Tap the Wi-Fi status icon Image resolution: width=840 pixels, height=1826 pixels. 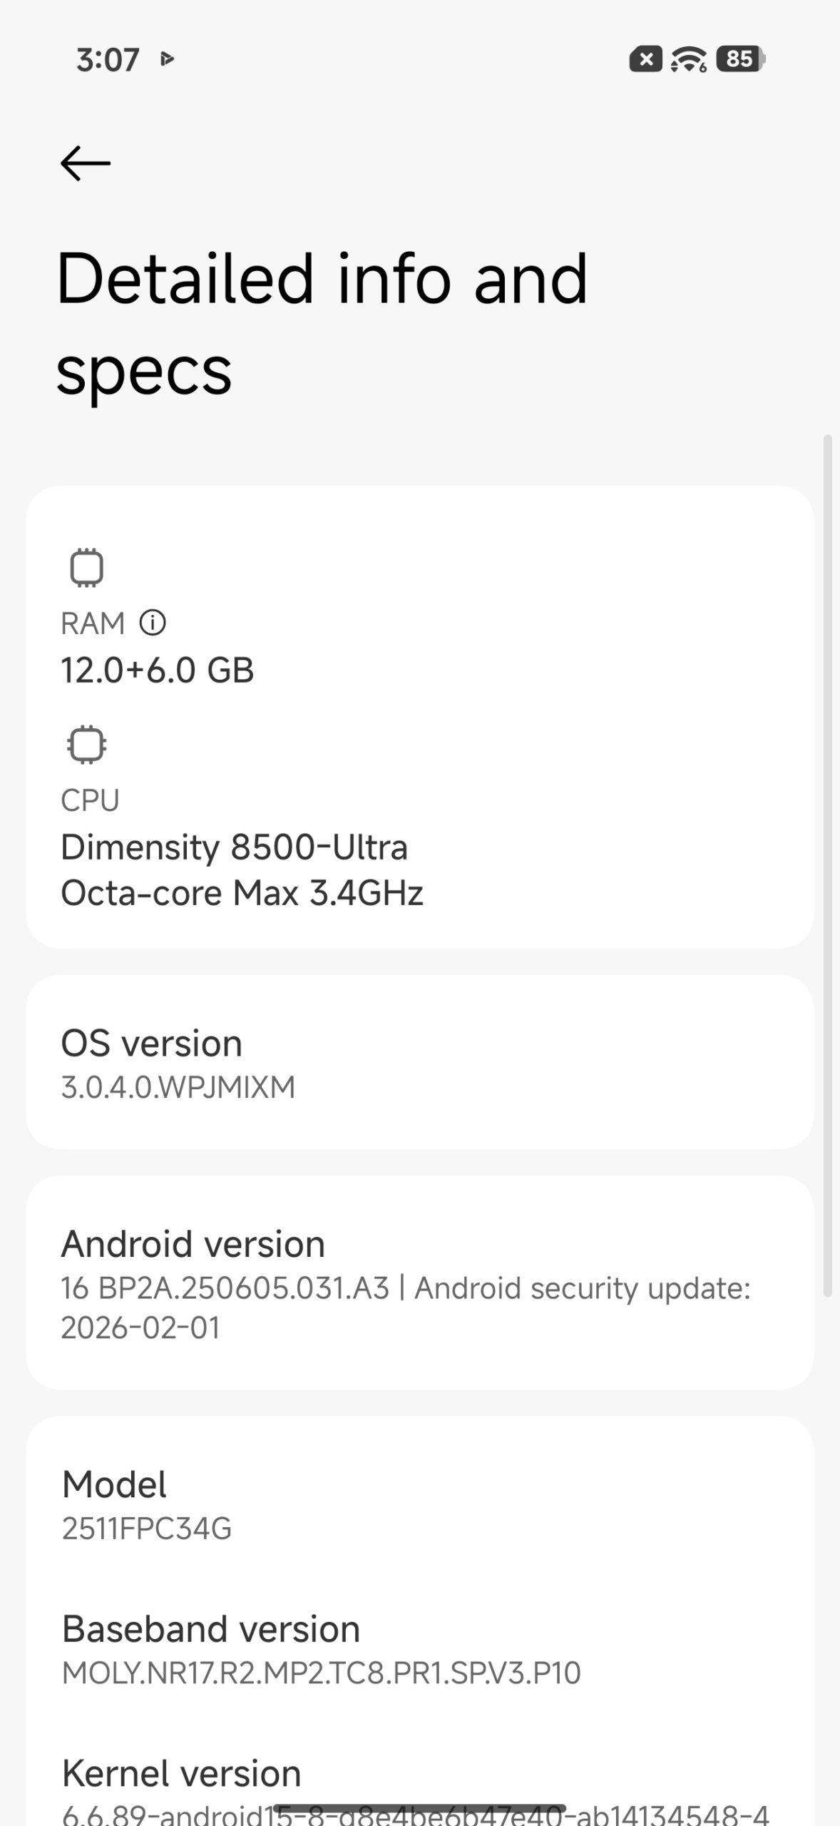[x=689, y=59]
